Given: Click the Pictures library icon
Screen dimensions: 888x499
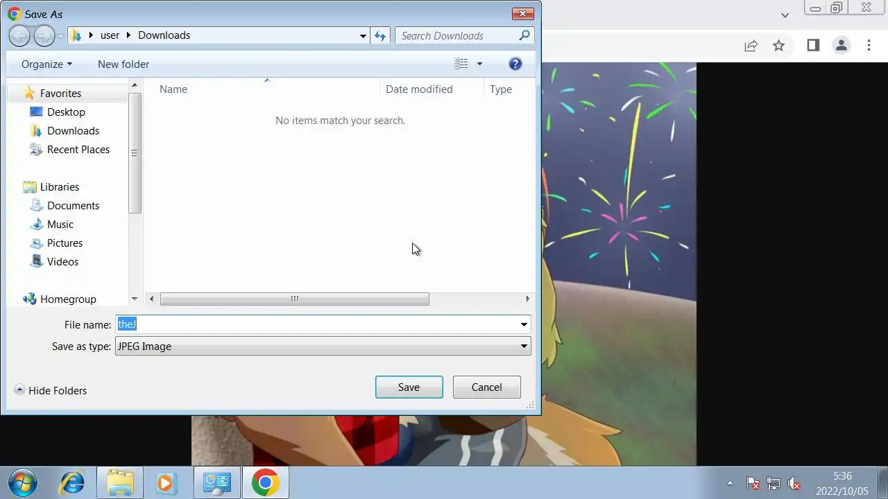Looking at the screenshot, I should [37, 243].
